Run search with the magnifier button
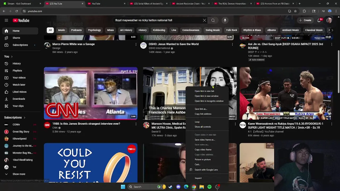 pyautogui.click(x=213, y=20)
